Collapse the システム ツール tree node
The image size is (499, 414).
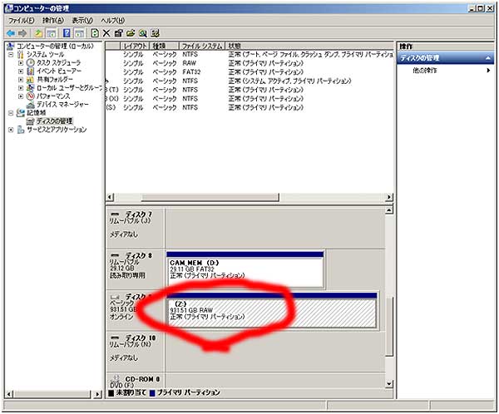click(11, 54)
